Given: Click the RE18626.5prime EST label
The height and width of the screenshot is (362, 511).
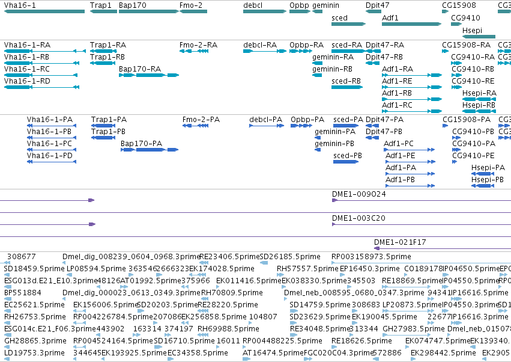Looking at the screenshot, I should pos(361,341).
